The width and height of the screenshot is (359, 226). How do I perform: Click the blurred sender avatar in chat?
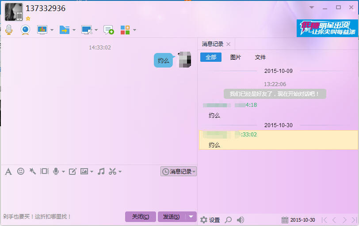pyautogui.click(x=184, y=60)
